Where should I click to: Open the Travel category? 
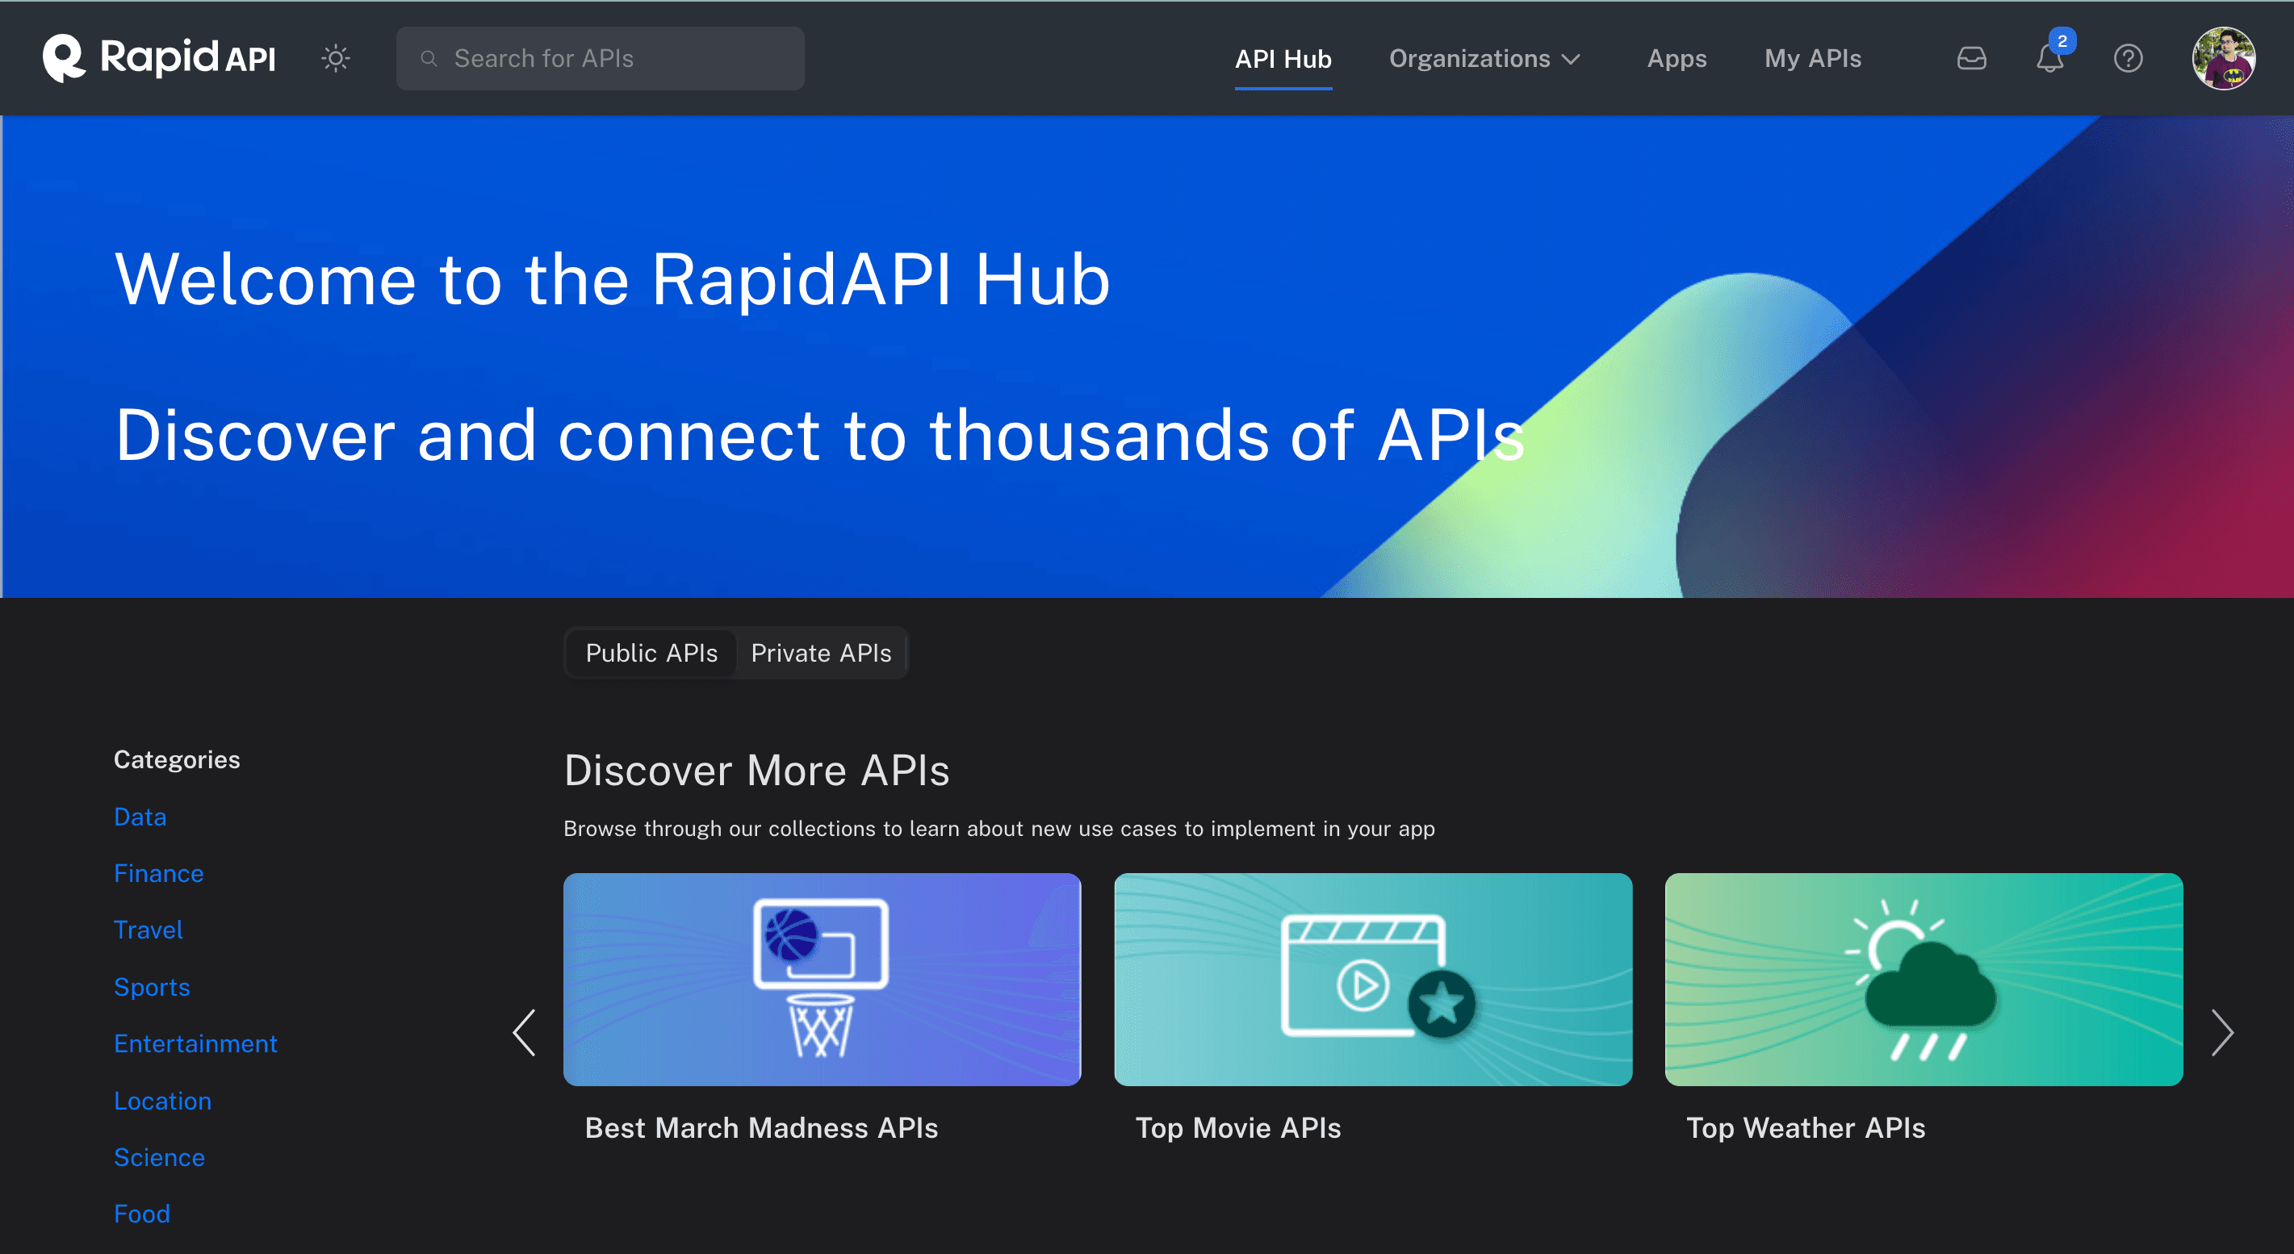point(148,929)
